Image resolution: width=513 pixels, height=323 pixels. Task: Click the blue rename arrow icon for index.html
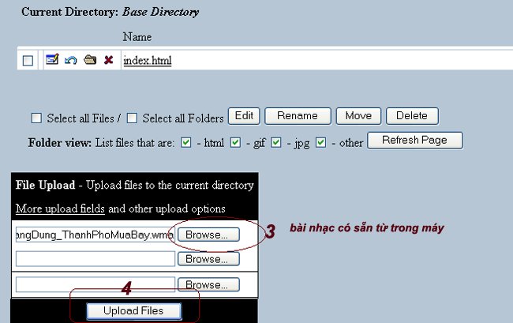coord(70,60)
